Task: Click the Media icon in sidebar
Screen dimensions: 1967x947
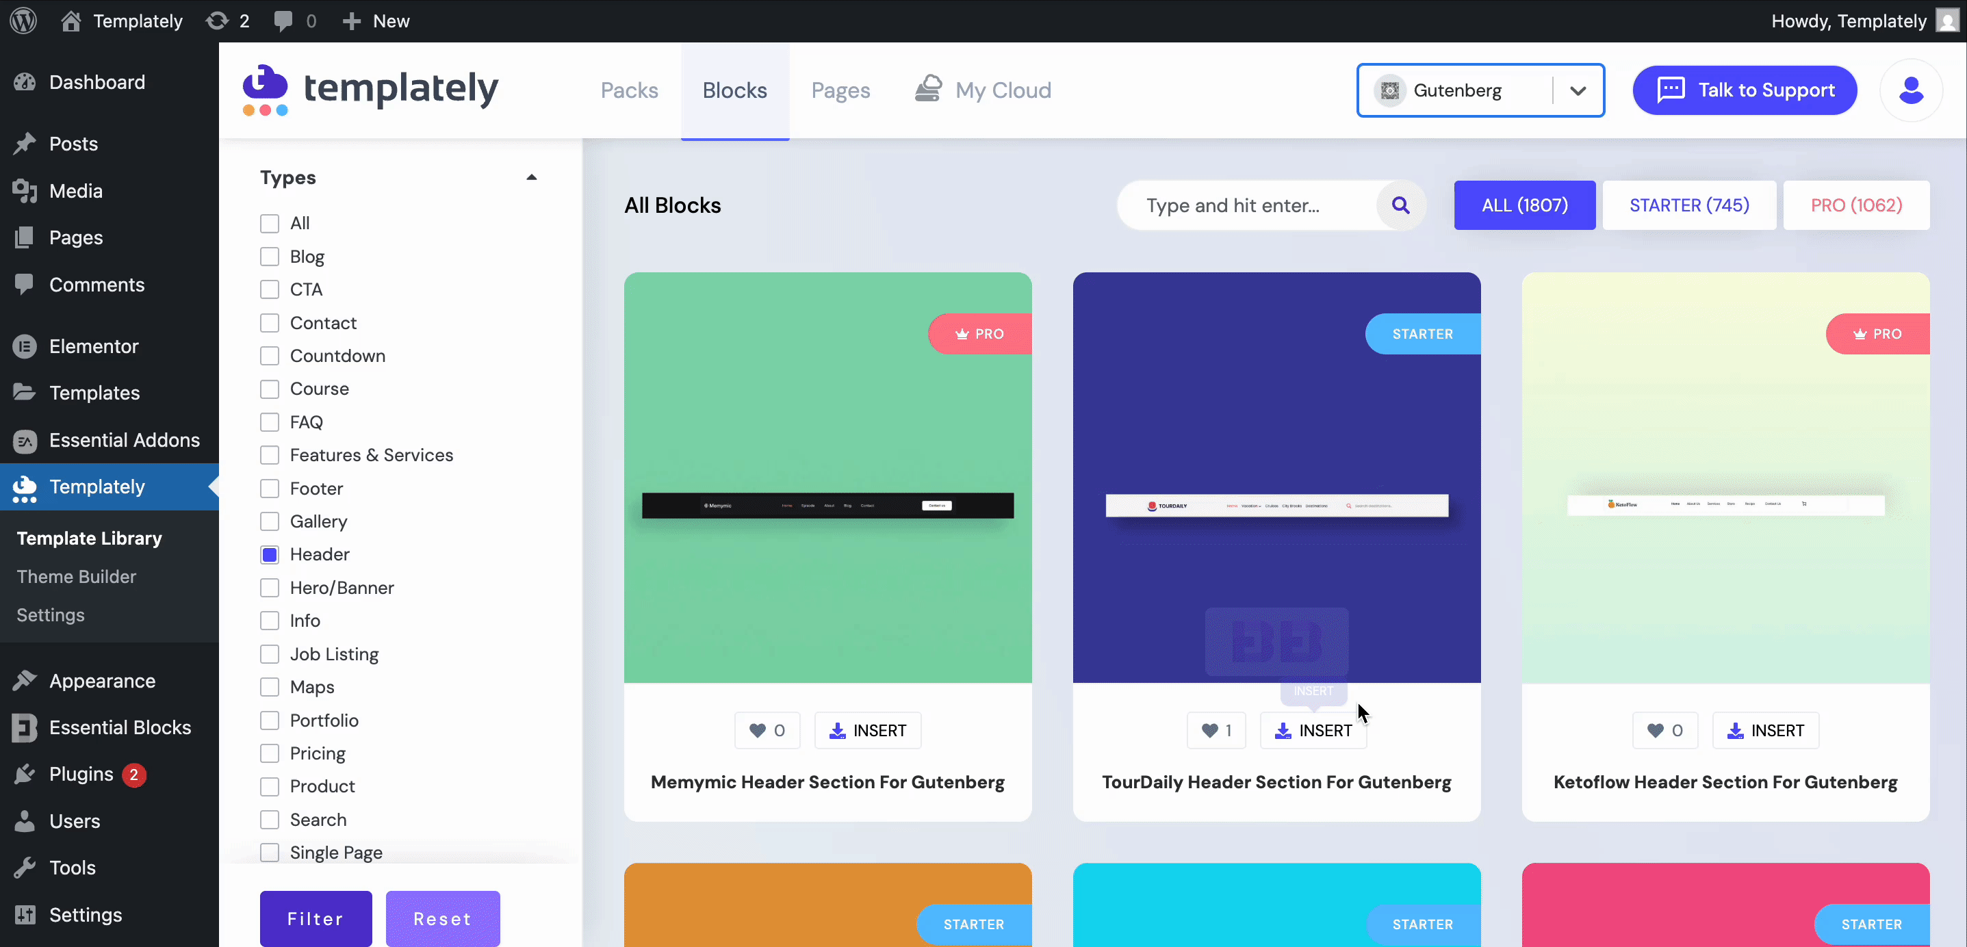Action: coord(25,191)
